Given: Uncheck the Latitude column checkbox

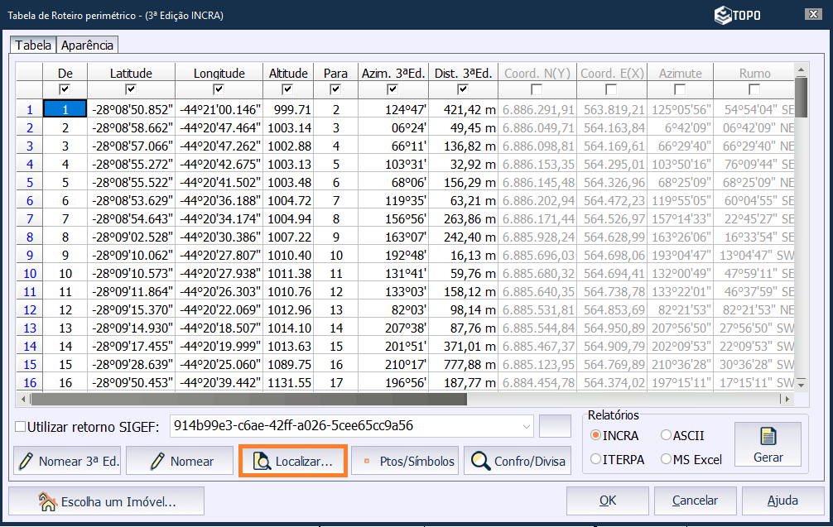Looking at the screenshot, I should click(130, 89).
